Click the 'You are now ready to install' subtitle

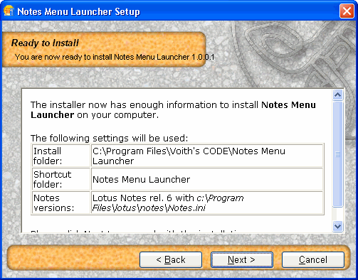[115, 57]
